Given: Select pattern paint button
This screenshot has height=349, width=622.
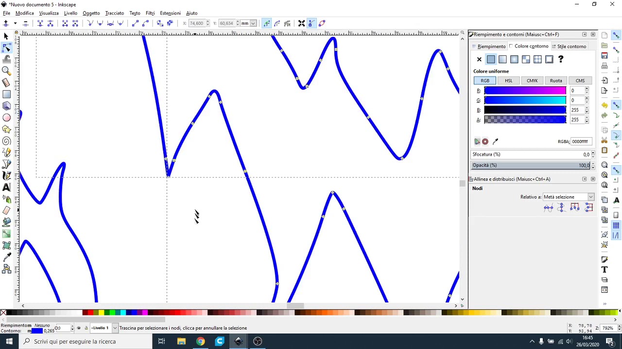Looking at the screenshot, I should (537, 59).
